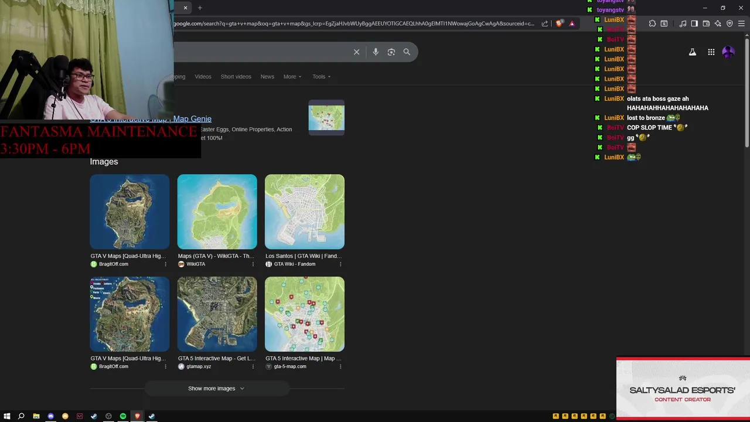
Task: Click the gta-5-map.com source label
Action: click(x=290, y=367)
